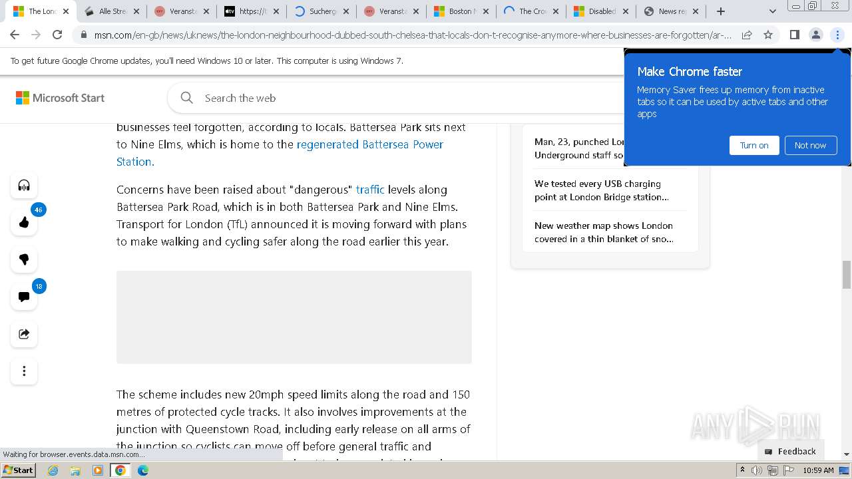
Task: Show hidden tray icons arrow
Action: [x=742, y=470]
